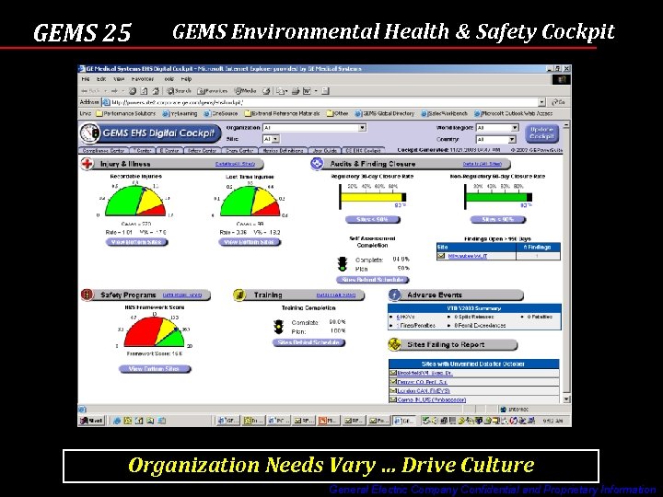
Task: Click the Training Completion traffic light icon
Action: (278, 327)
